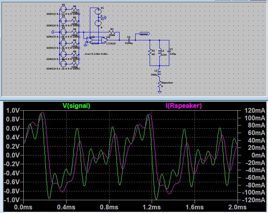This screenshot has height=213, width=268.
Task: Click the SINE(0 0.1 6k ...) source value
Action: (63, 37)
